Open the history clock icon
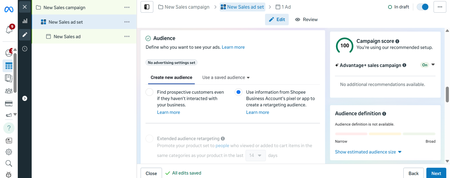The width and height of the screenshot is (450, 178). click(x=25, y=49)
